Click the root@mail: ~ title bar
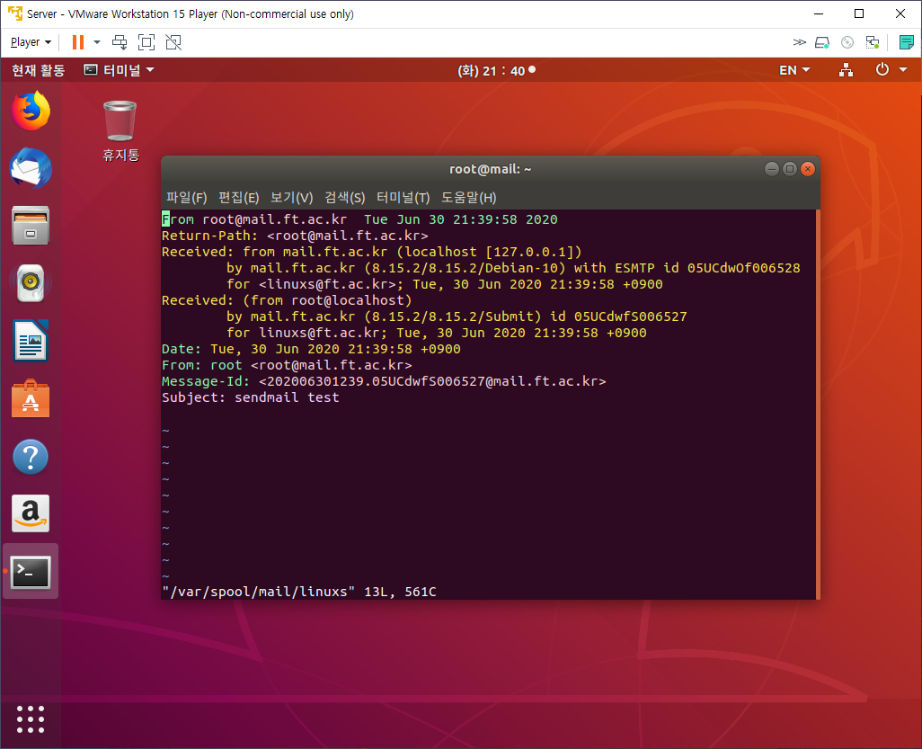 (490, 169)
